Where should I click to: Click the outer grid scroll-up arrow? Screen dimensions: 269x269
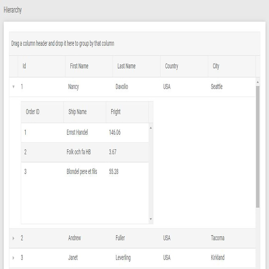[258, 82]
